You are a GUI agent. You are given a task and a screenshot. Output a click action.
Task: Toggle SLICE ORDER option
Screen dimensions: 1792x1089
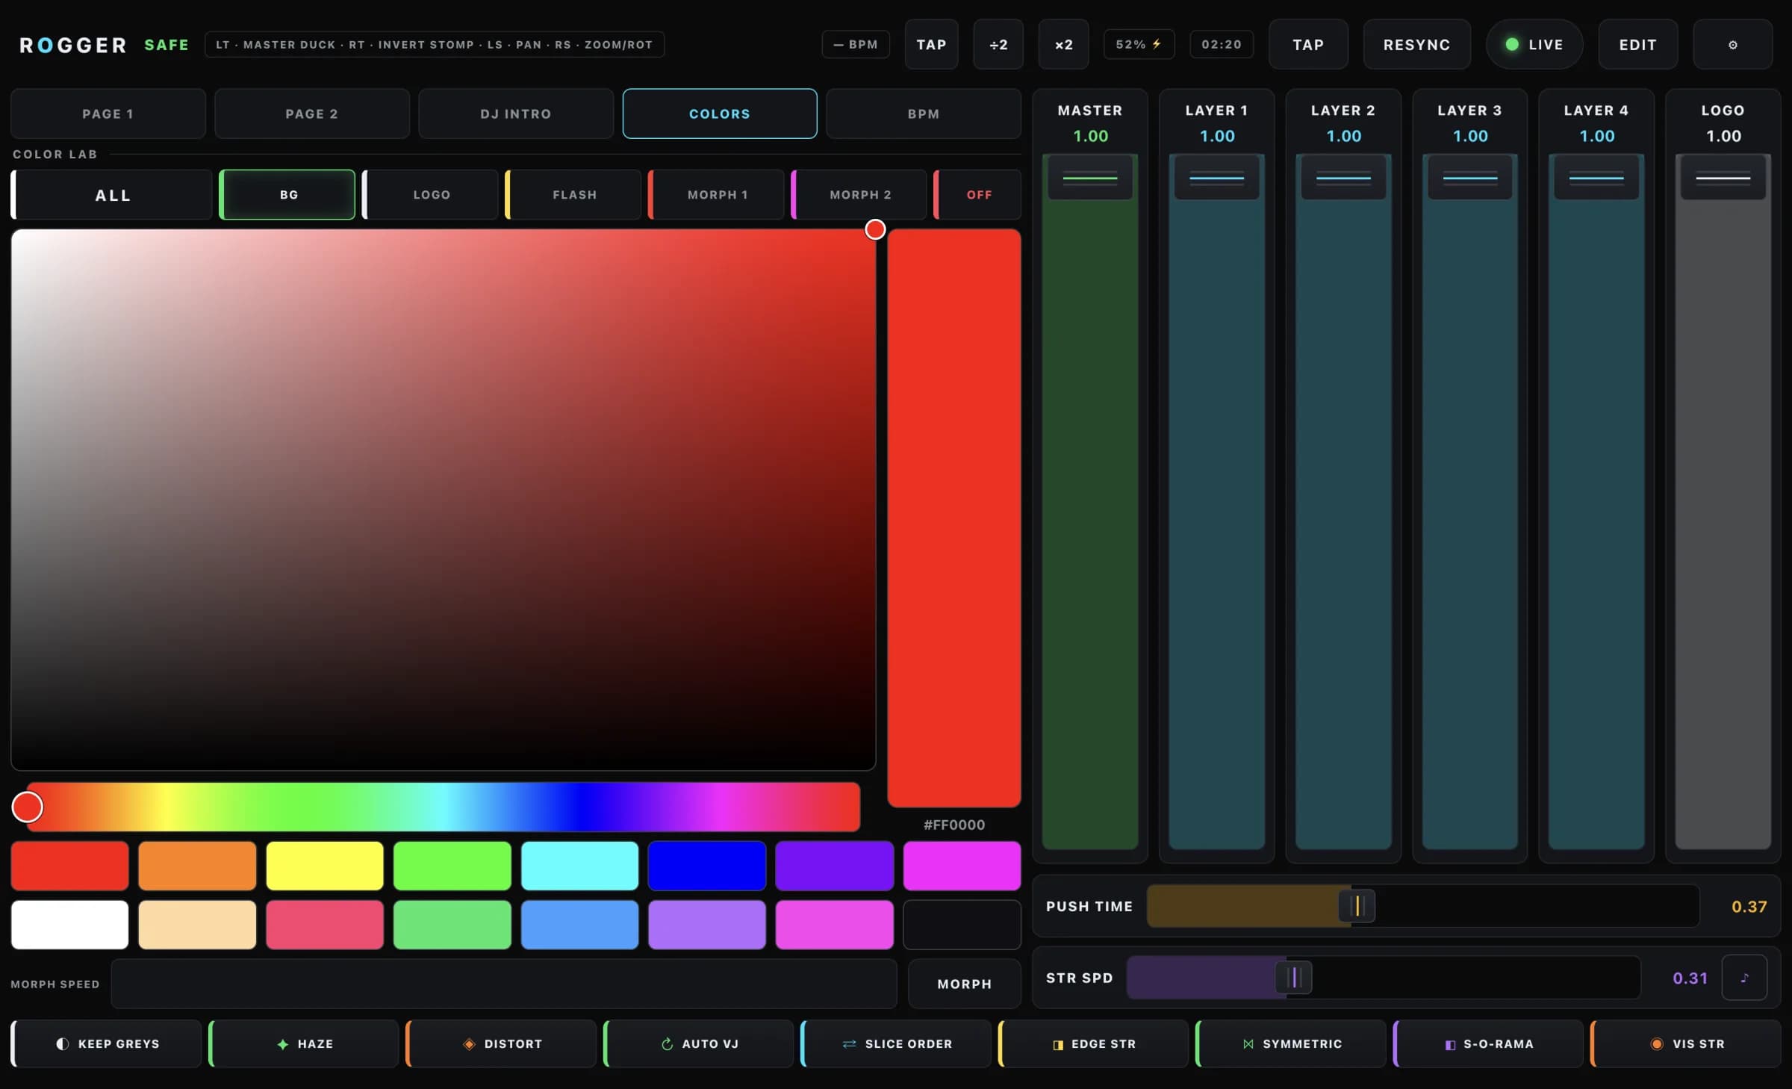(x=896, y=1043)
